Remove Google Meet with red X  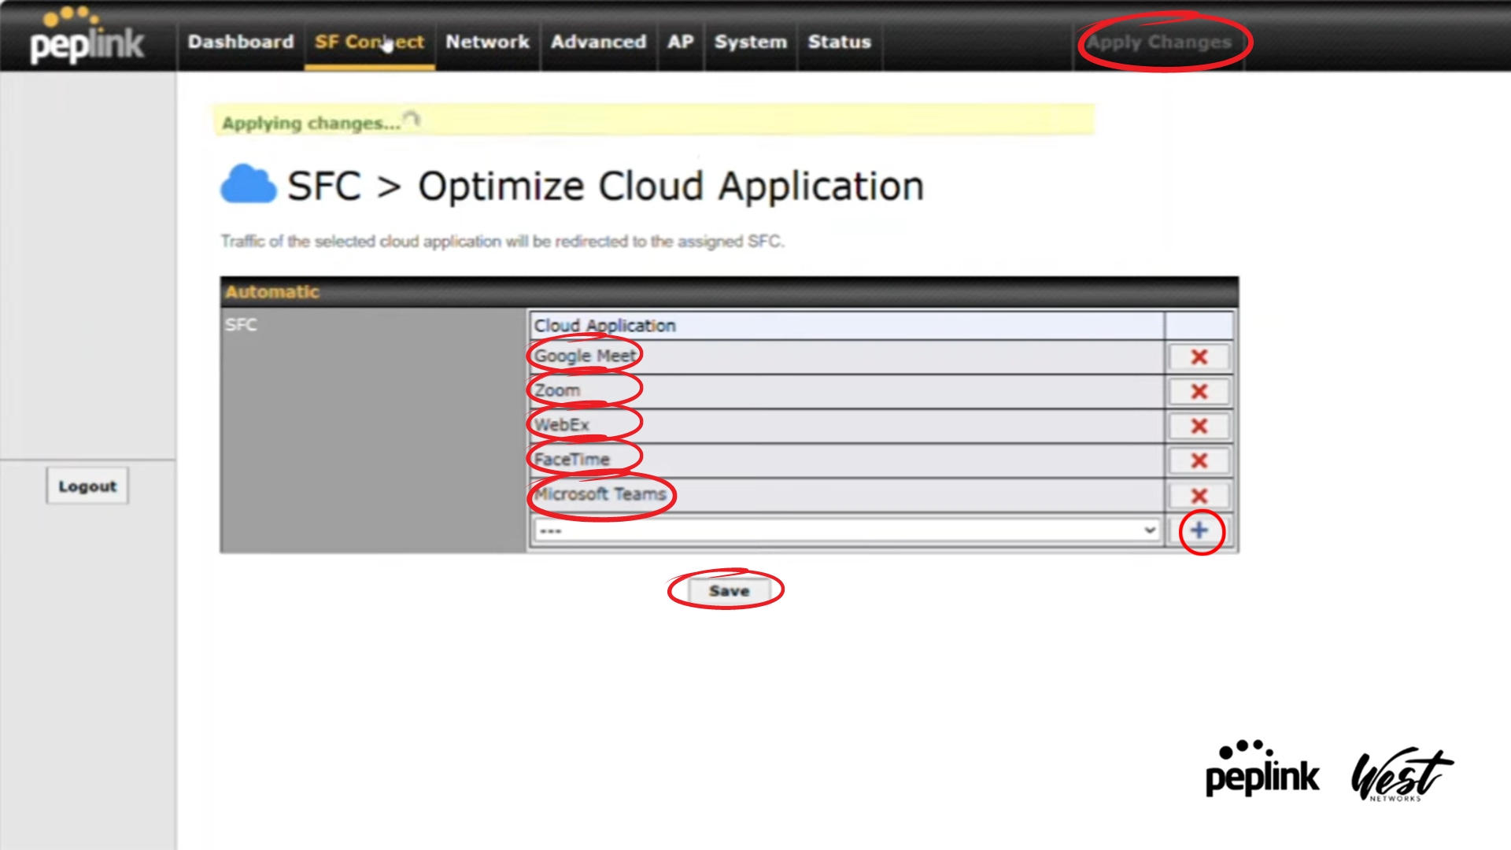click(1199, 357)
